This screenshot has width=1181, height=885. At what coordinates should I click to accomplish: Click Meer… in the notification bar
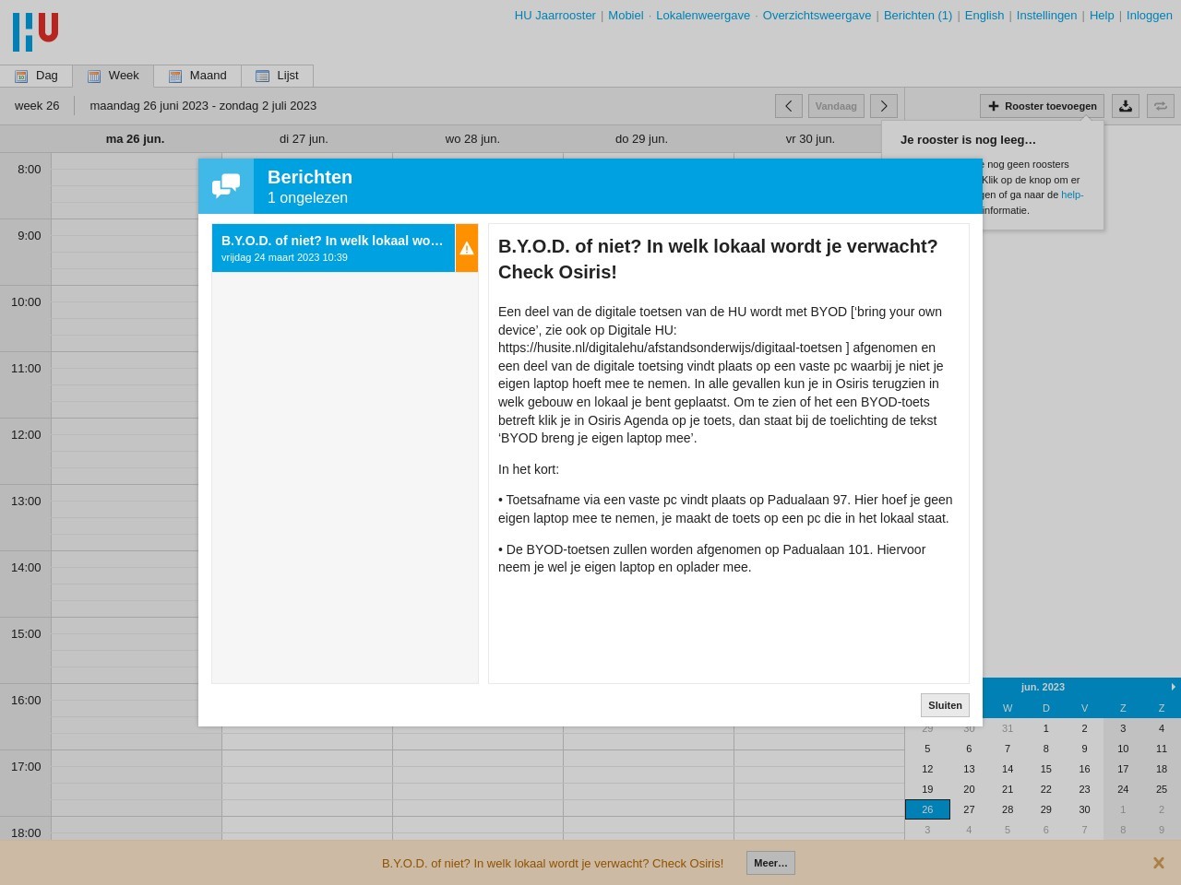point(770,863)
